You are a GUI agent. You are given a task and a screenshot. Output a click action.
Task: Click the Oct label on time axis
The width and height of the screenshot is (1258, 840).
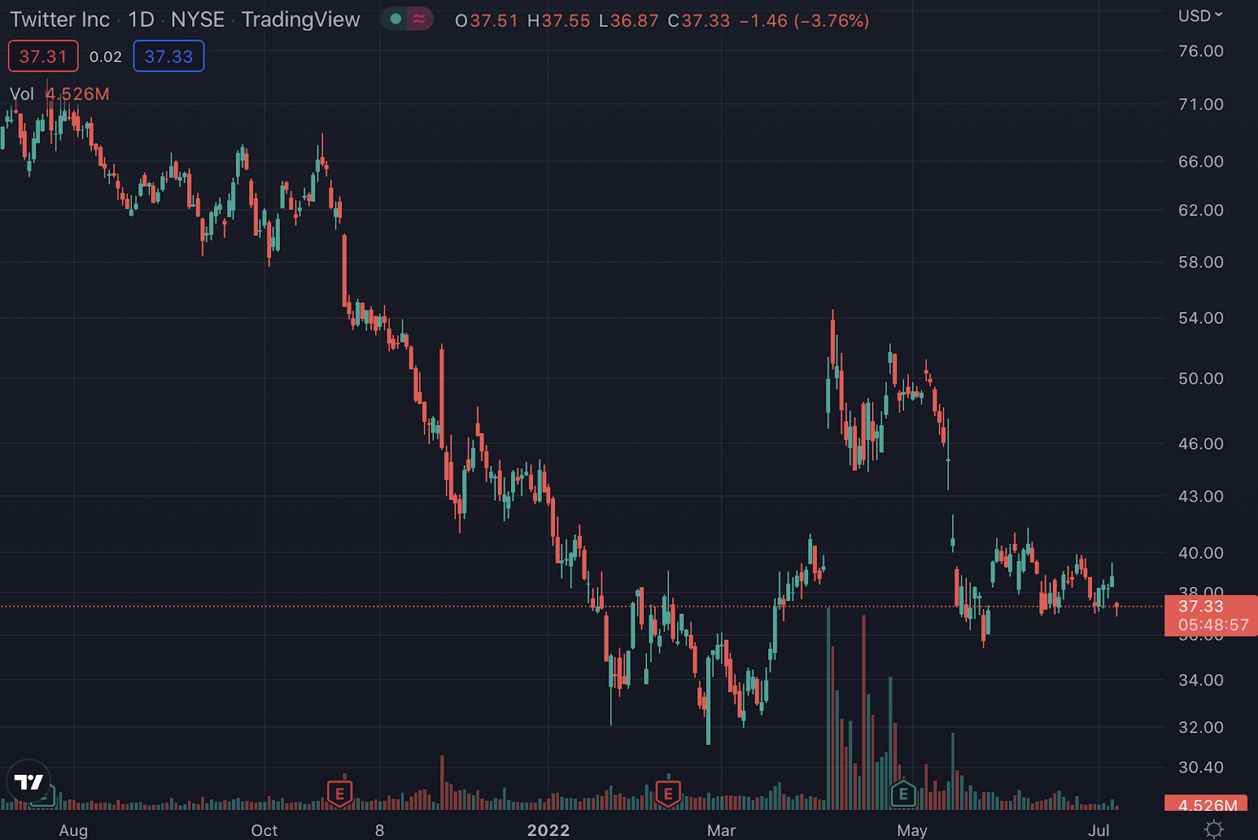coord(264,831)
